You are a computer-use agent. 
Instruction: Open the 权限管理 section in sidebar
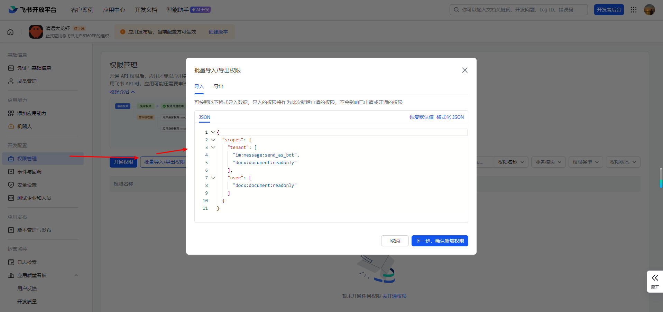[x=27, y=158]
